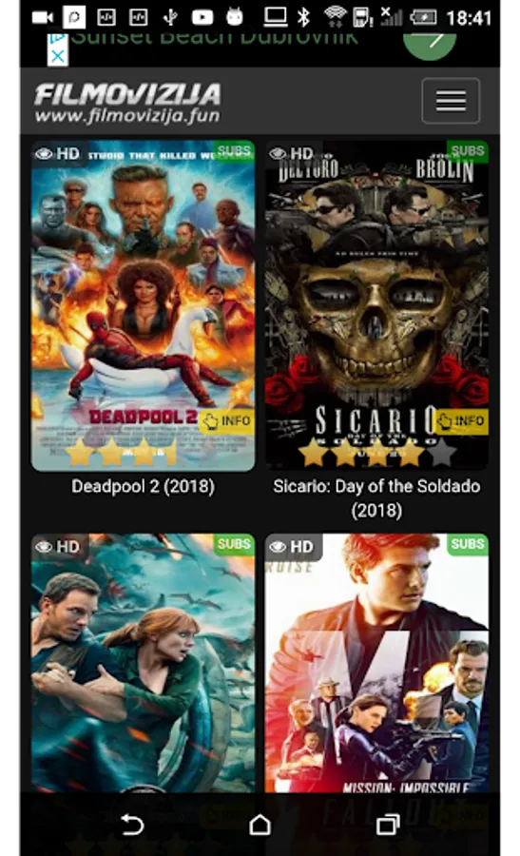Tap eye HD badge on Mission Impossible poster
This screenshot has height=856, width=520.
coord(293,547)
